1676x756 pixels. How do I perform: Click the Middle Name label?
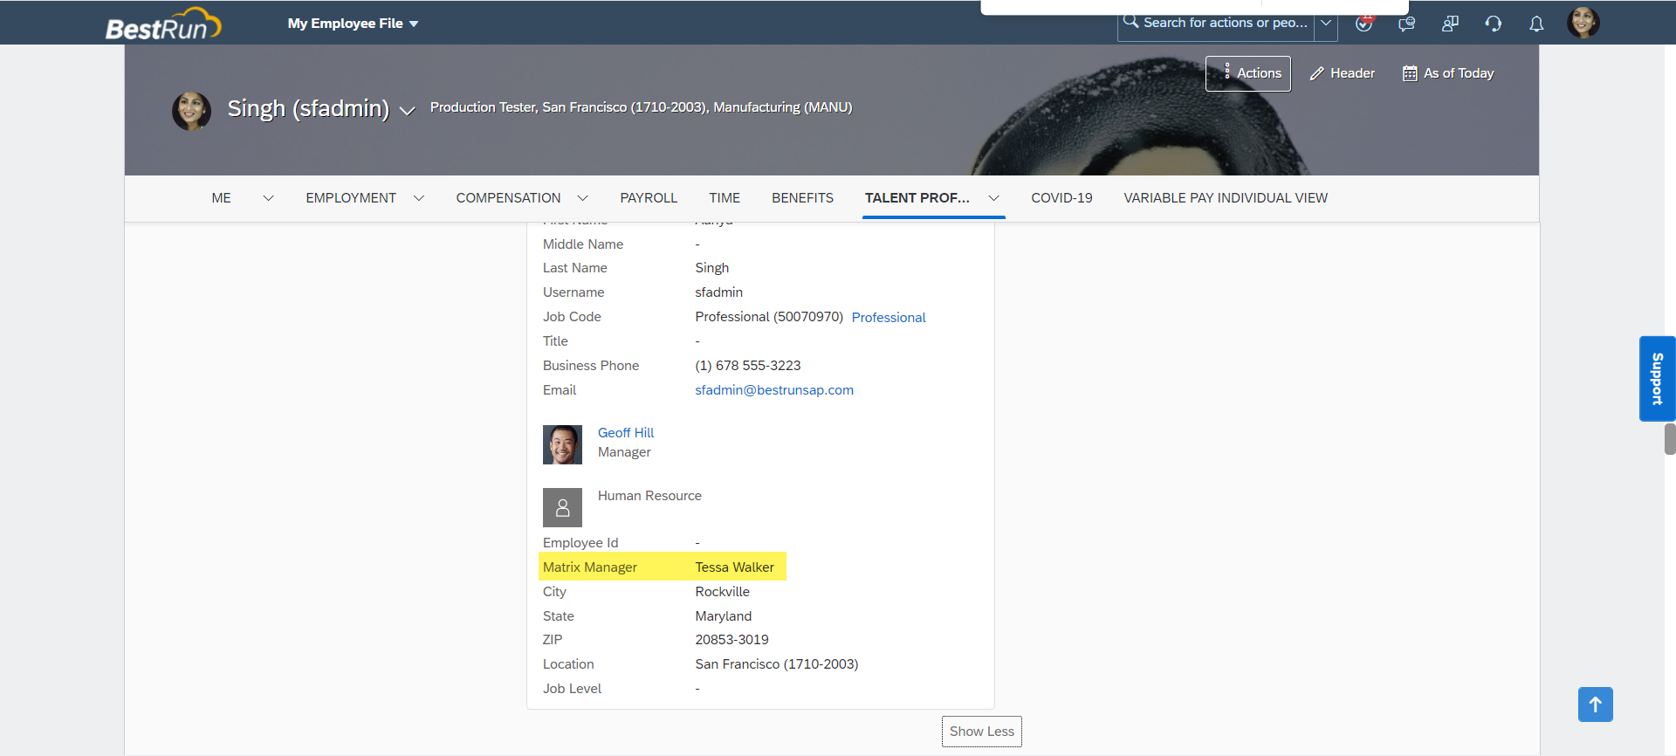click(583, 244)
